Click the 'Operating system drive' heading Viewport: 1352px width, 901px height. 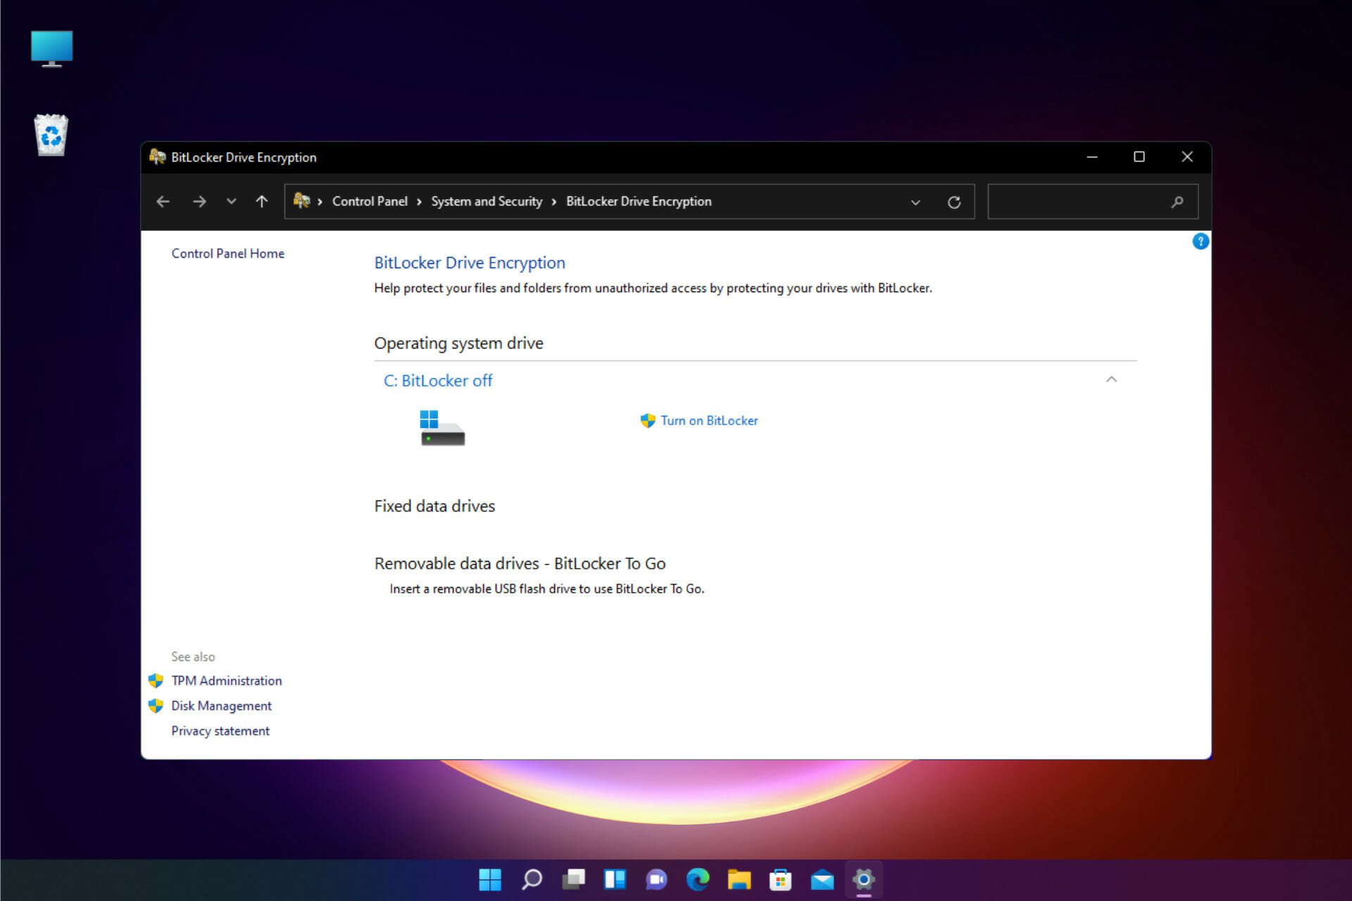point(458,344)
